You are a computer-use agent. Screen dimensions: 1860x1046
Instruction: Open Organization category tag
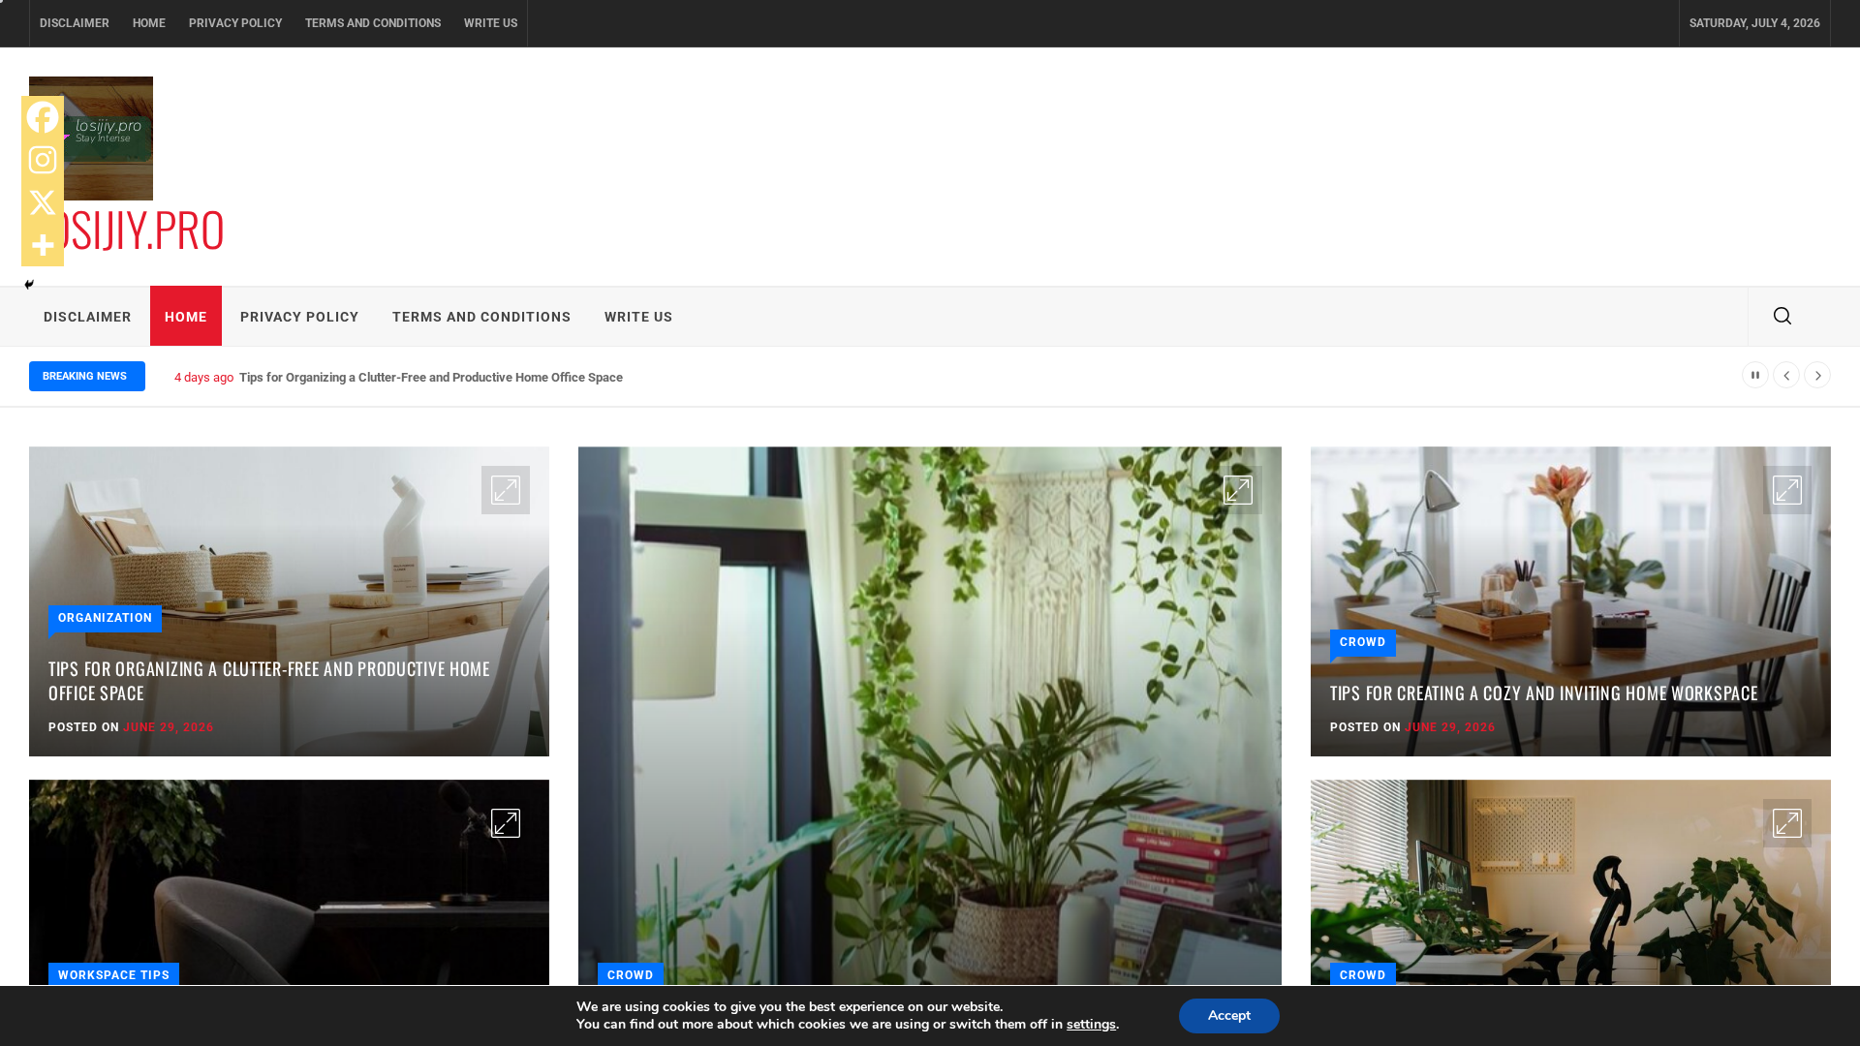click(106, 618)
